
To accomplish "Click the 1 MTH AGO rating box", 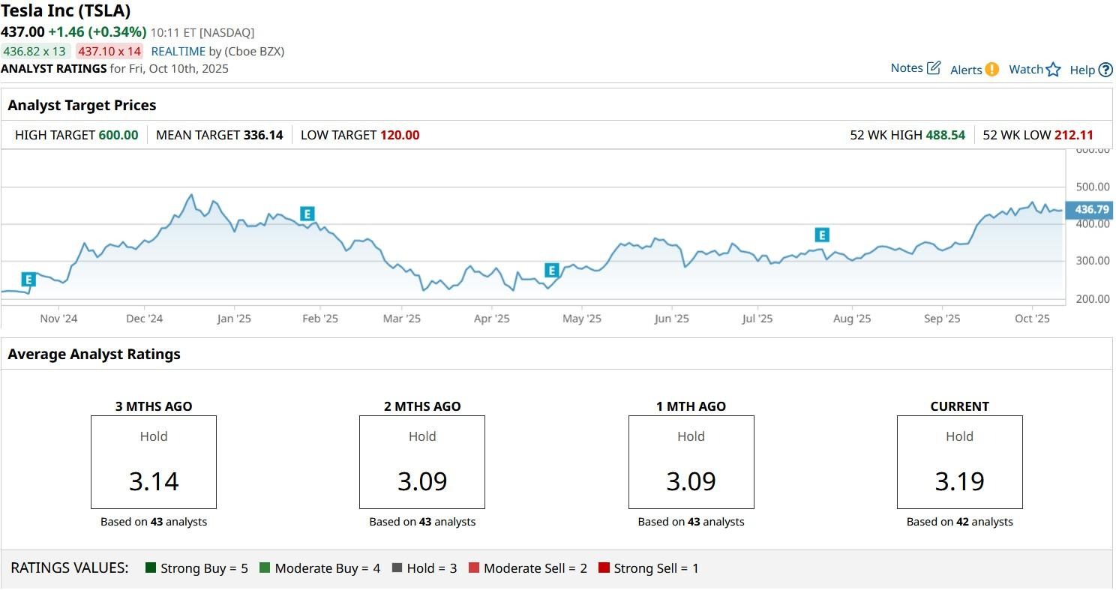I will (x=691, y=462).
